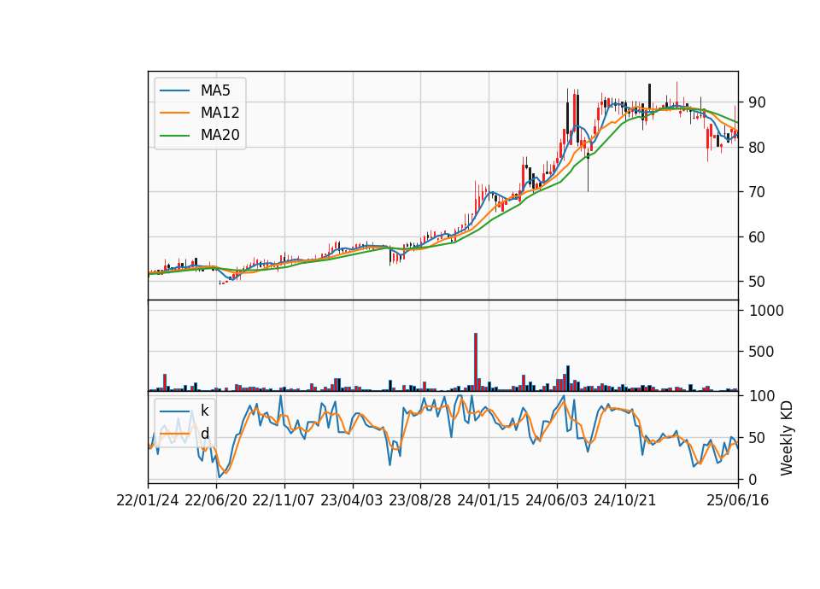The height and width of the screenshot is (589, 820).
Task: Click the 25/06/16 date tick label
Action: (x=738, y=501)
